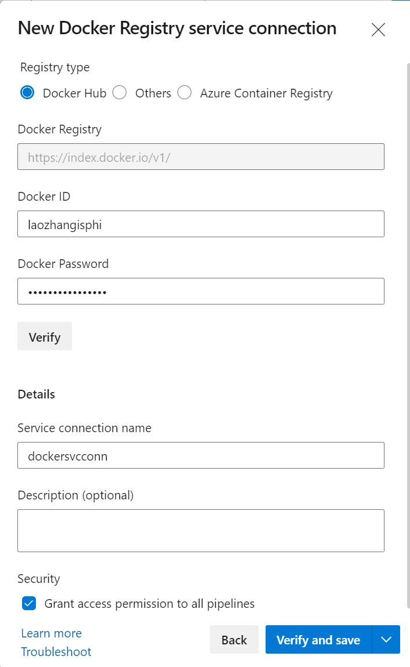
Task: Click the Registry type label
Action: (55, 67)
